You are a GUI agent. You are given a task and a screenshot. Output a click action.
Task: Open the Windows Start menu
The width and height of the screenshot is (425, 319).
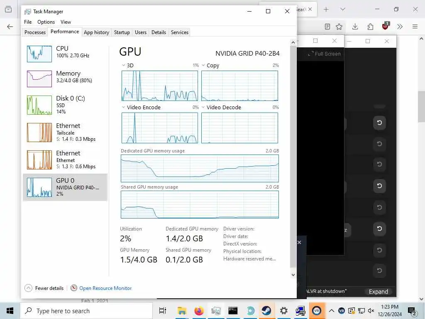(10, 311)
